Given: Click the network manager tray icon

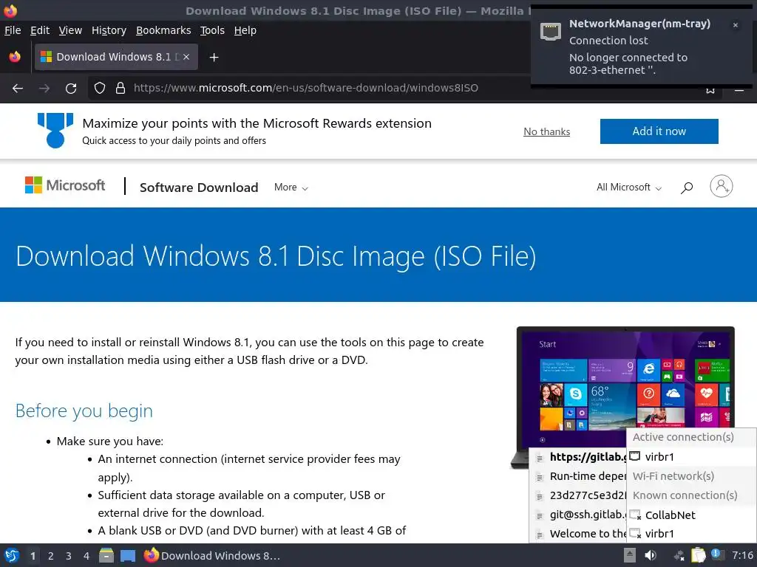Looking at the screenshot, I should 679,556.
